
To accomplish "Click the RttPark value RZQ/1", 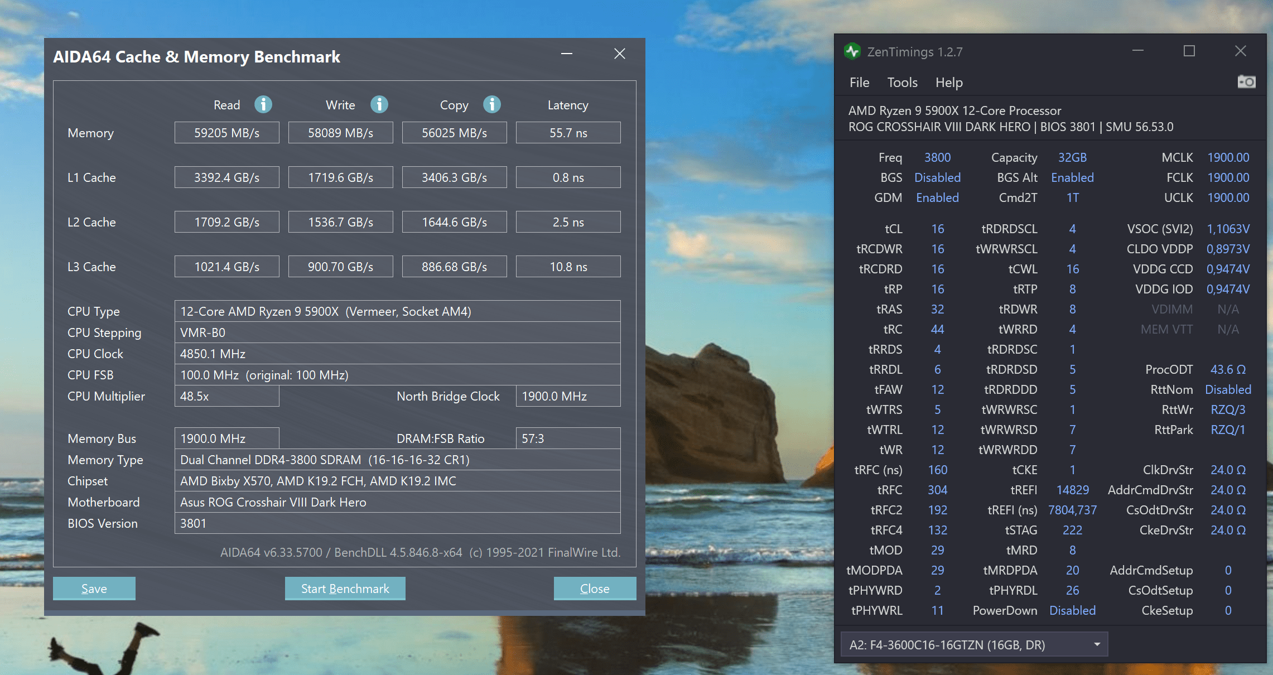I will tap(1228, 430).
